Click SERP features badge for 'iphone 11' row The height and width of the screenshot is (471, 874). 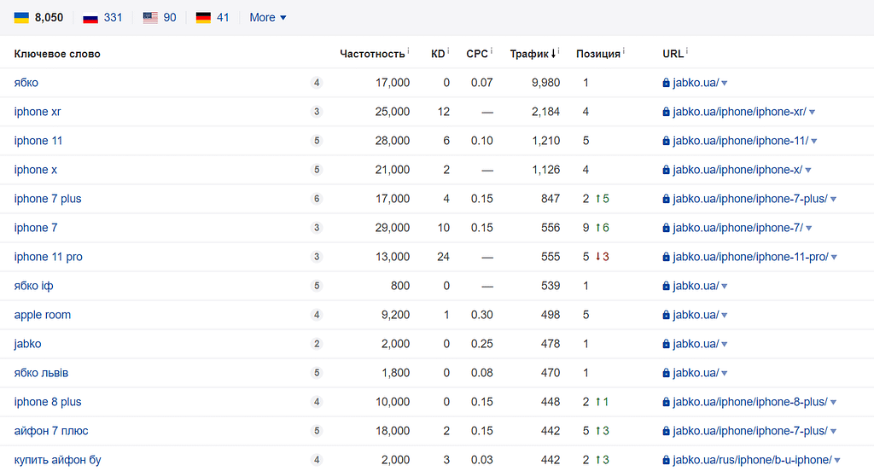[x=316, y=141]
